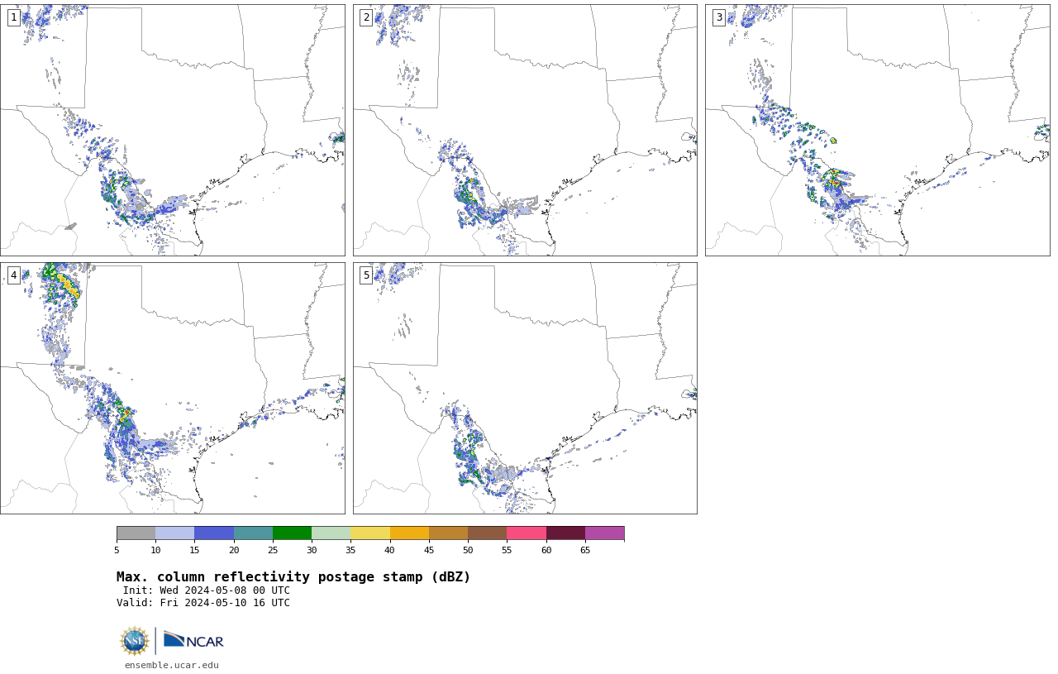Viewport: 1058px width, 674px height.
Task: Click panel number label 5
Action: [366, 275]
